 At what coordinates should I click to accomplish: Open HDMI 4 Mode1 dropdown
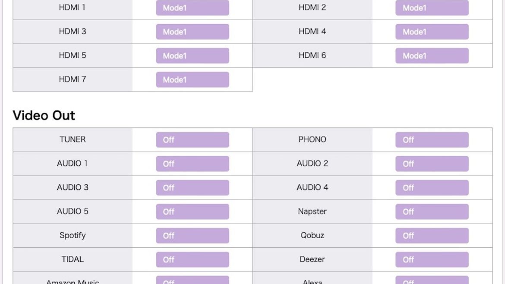432,32
